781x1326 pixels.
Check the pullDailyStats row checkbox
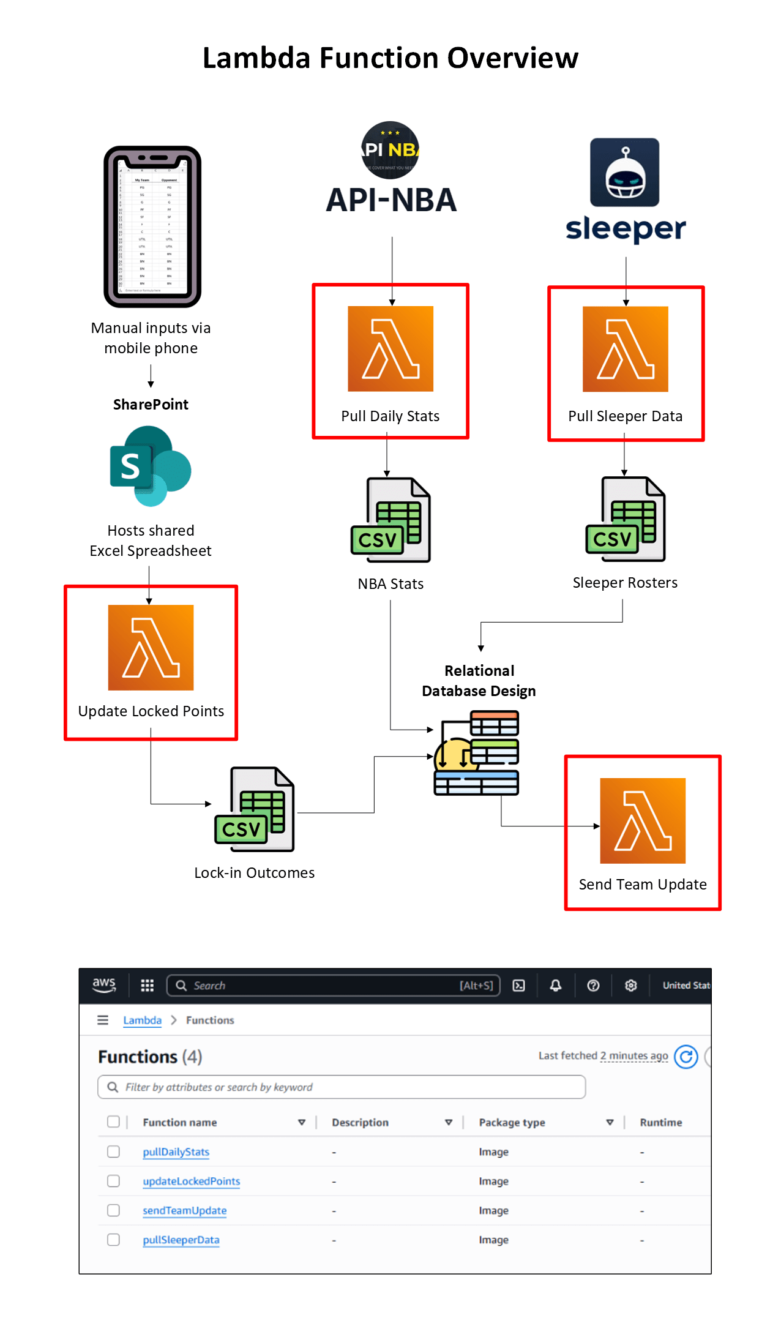pos(113,1152)
